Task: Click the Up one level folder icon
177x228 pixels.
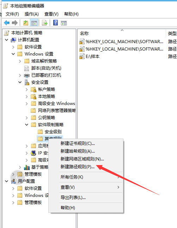Action: [x=26, y=23]
